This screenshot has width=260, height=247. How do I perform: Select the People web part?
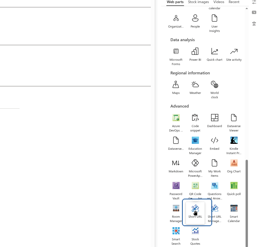(x=195, y=22)
